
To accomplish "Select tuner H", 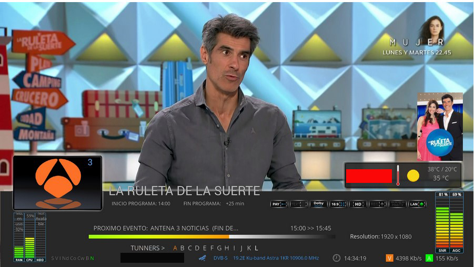I will [x=227, y=248].
